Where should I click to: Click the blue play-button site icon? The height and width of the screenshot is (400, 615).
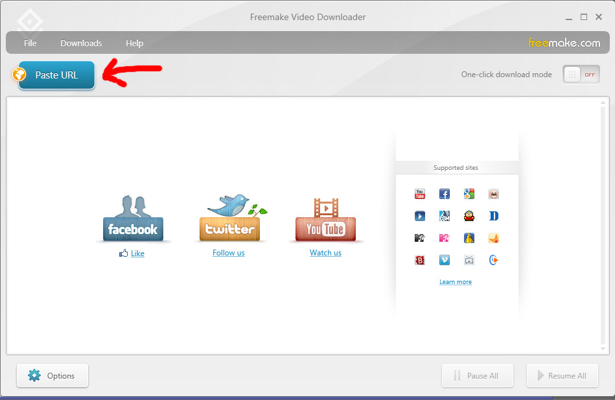point(420,216)
